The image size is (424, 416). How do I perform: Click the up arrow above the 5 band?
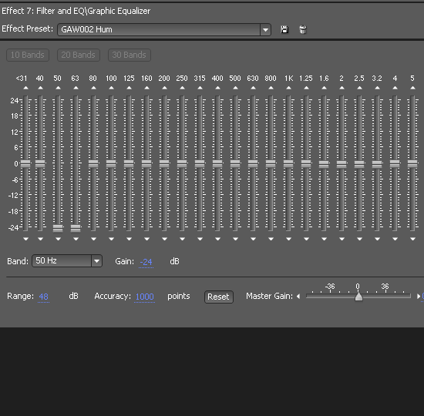(x=412, y=88)
